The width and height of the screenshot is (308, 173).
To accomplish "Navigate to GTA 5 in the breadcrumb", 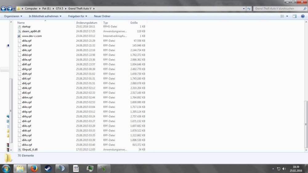I will pos(59,9).
